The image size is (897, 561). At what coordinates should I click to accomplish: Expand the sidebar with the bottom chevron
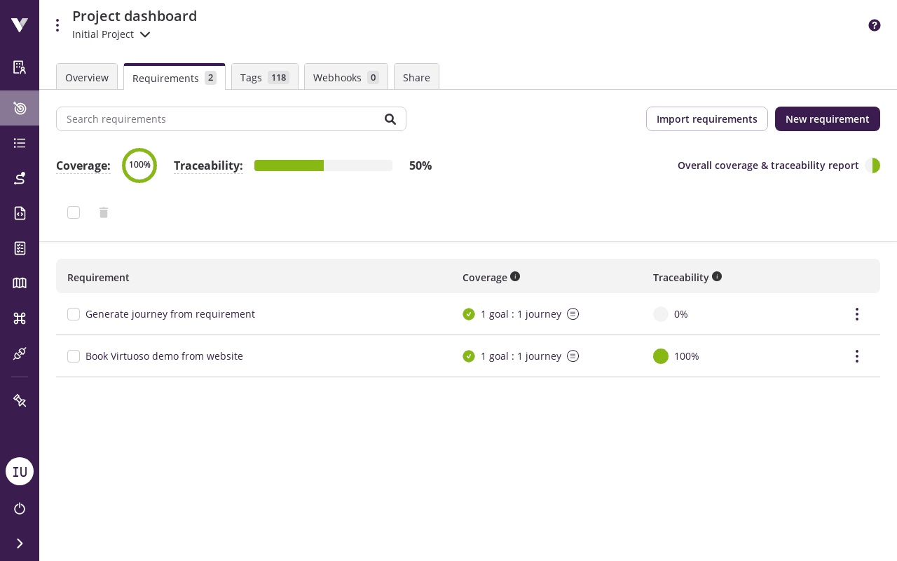tap(19, 543)
